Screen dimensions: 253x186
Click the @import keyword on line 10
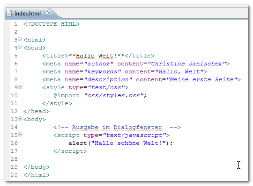67,95
